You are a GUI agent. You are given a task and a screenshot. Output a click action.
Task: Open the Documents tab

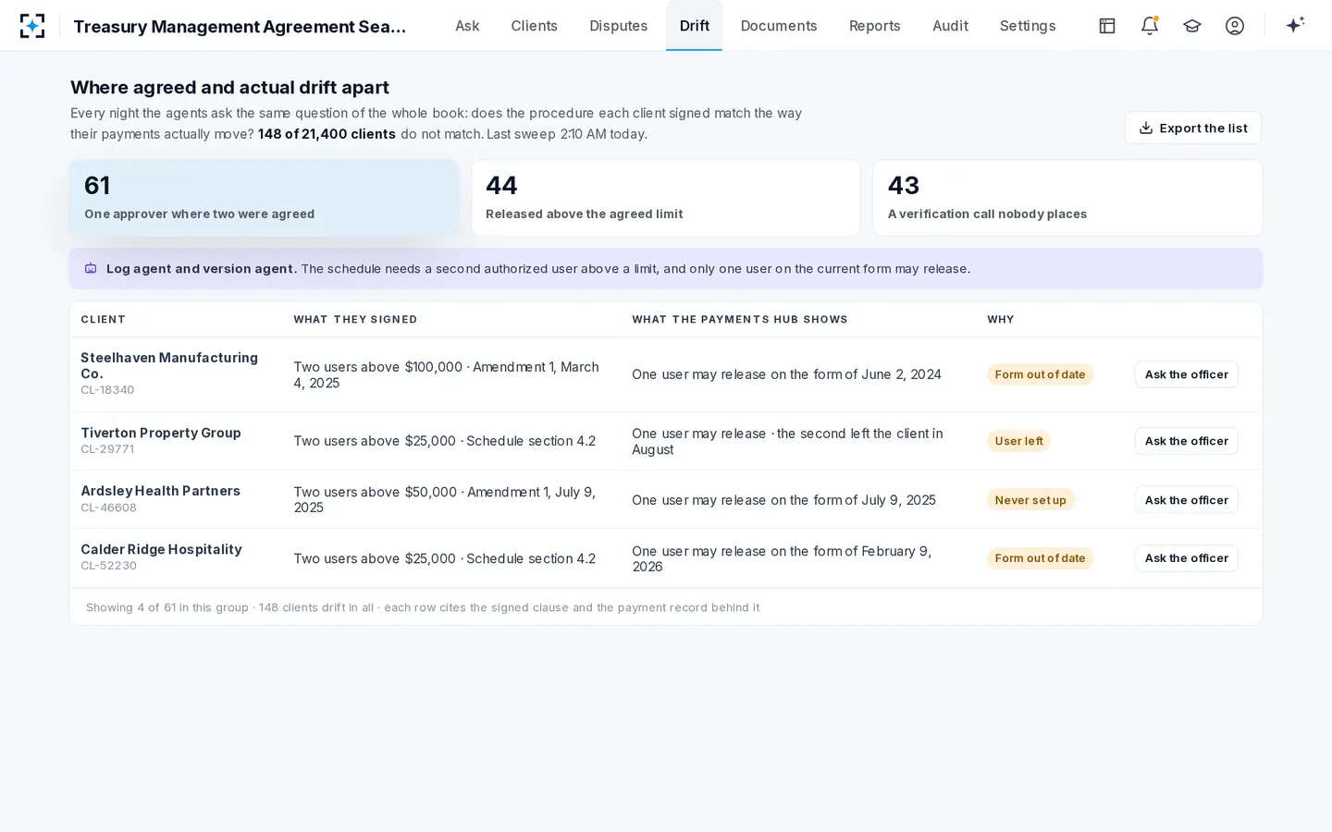779,26
